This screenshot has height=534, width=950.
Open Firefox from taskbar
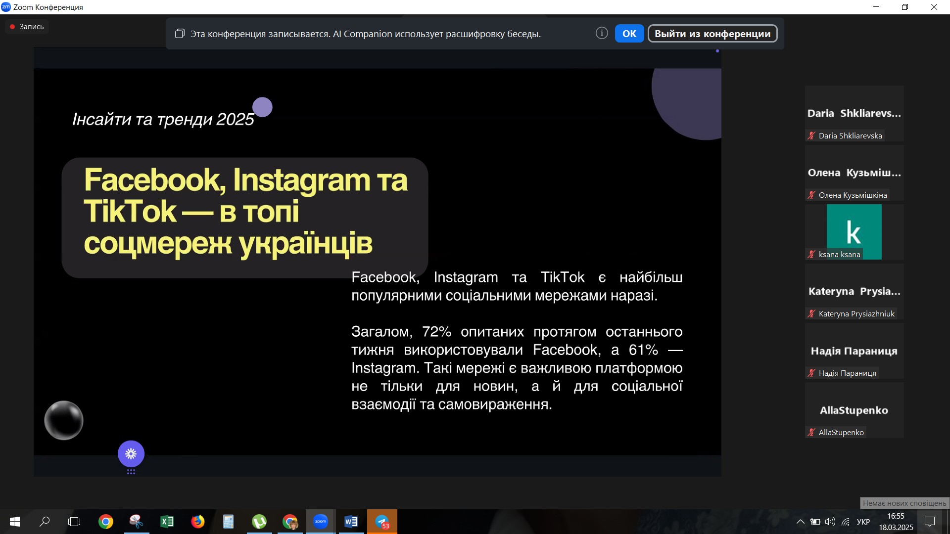point(198,522)
